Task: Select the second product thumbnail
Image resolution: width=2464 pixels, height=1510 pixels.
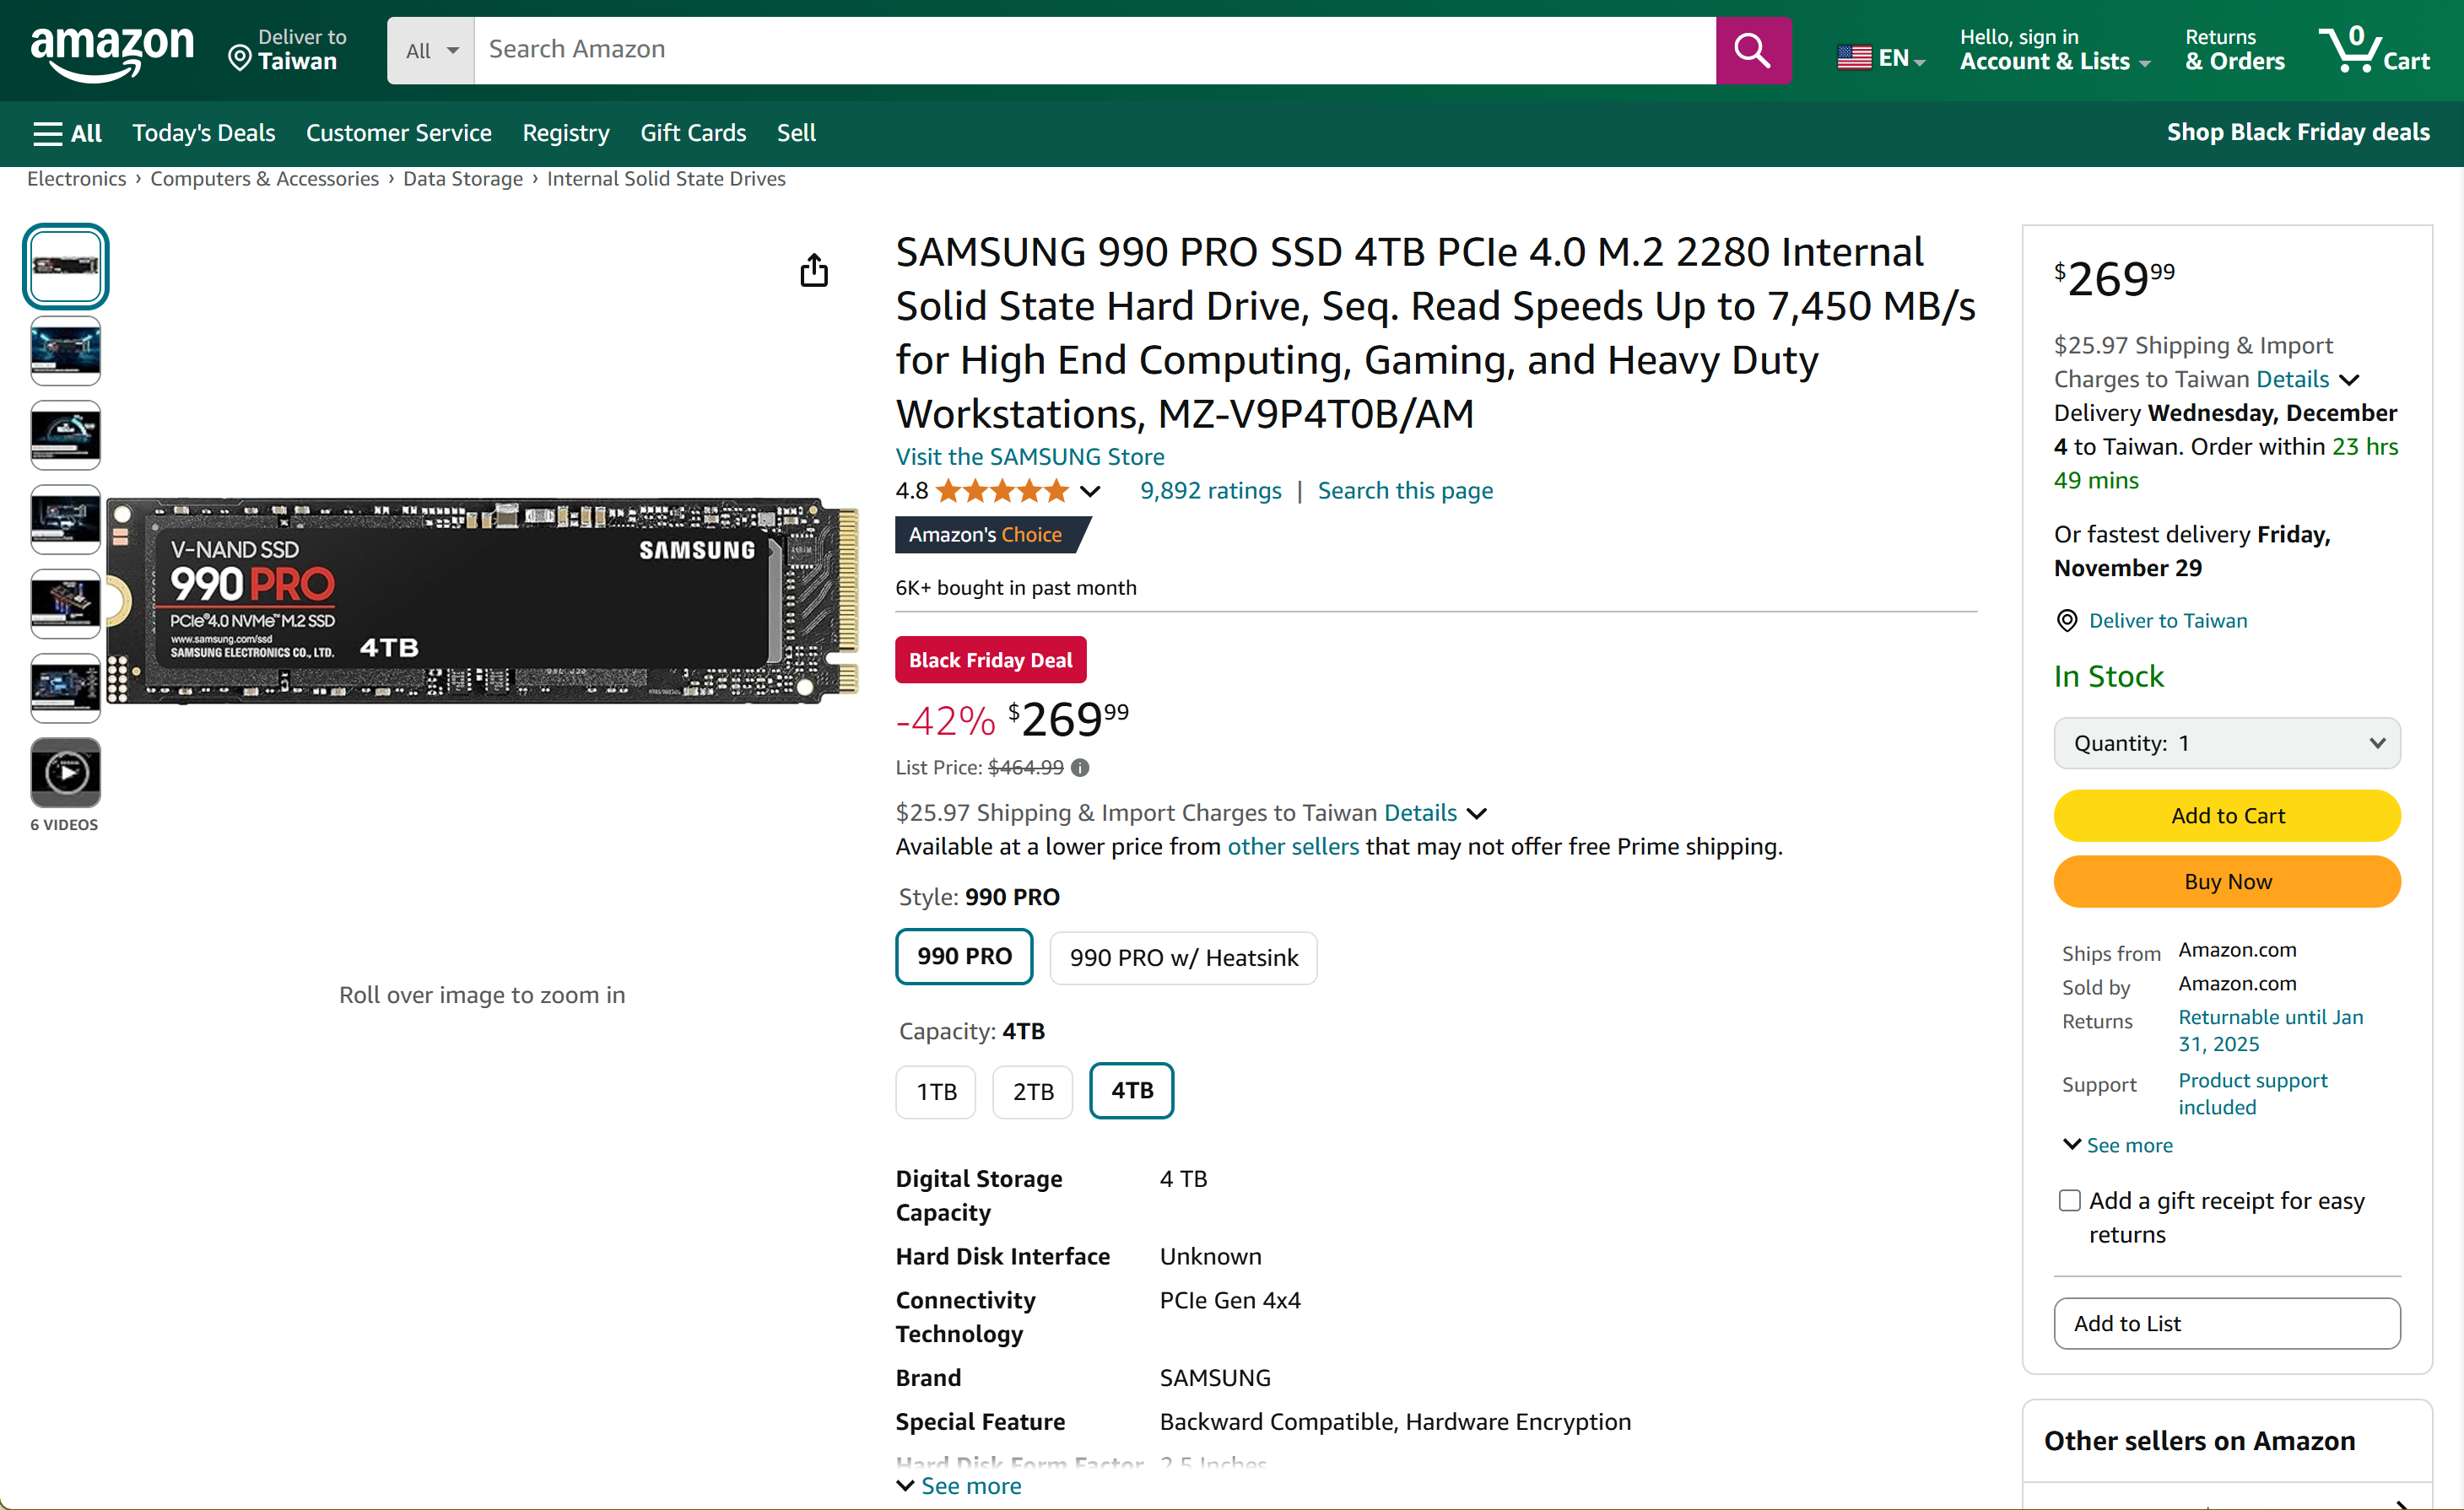Action: point(66,351)
